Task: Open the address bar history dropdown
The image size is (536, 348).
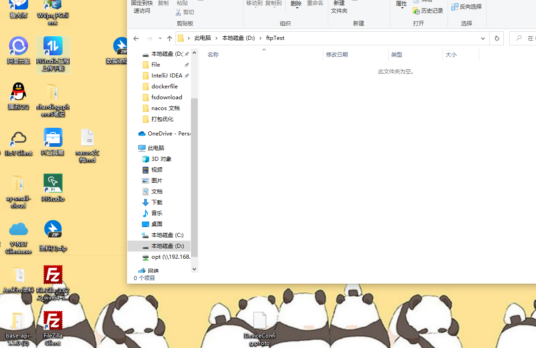Action: [483, 39]
